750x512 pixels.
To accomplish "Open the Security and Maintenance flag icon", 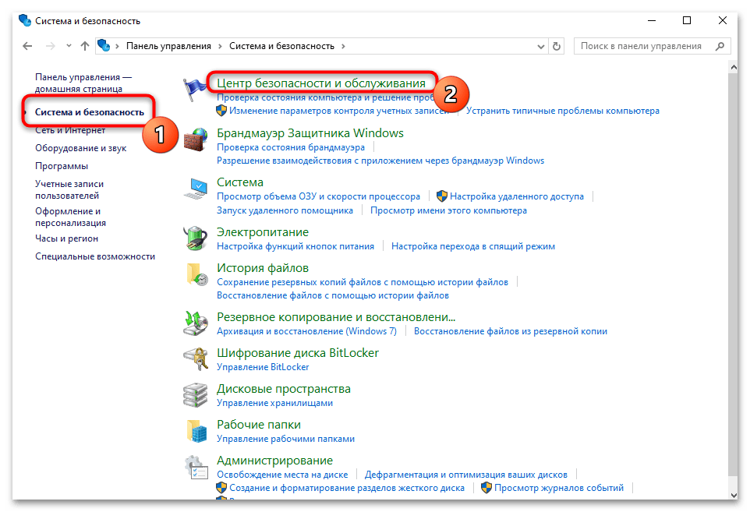I will tap(195, 89).
